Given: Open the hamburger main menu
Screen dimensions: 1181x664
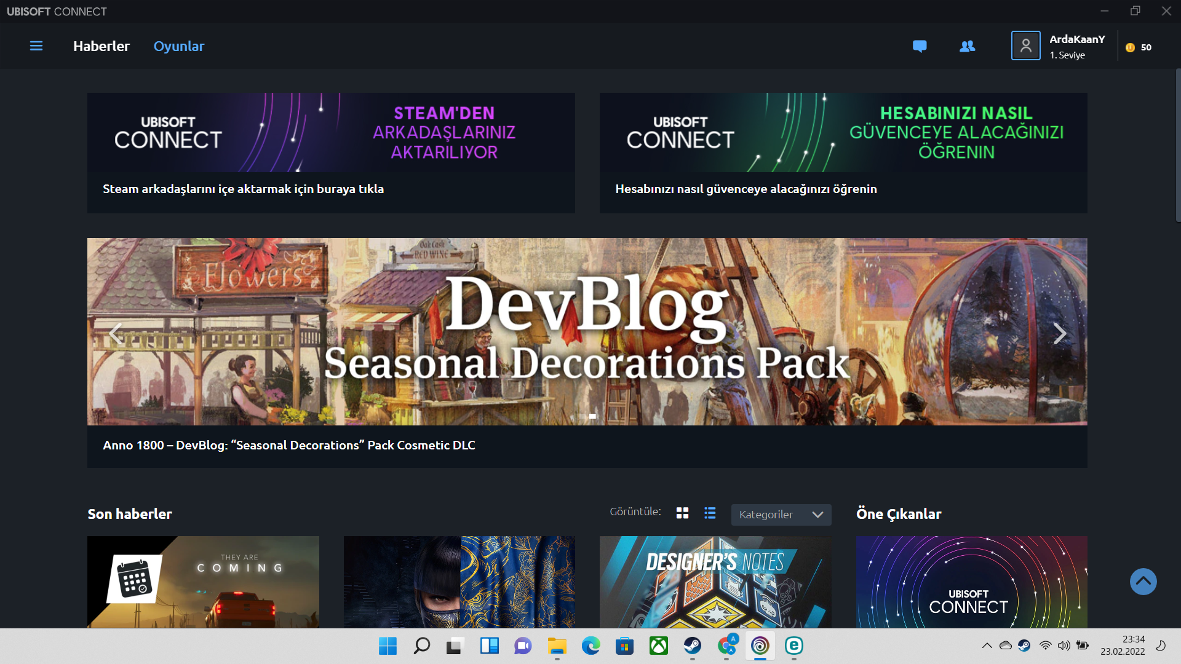Looking at the screenshot, I should 36,46.
